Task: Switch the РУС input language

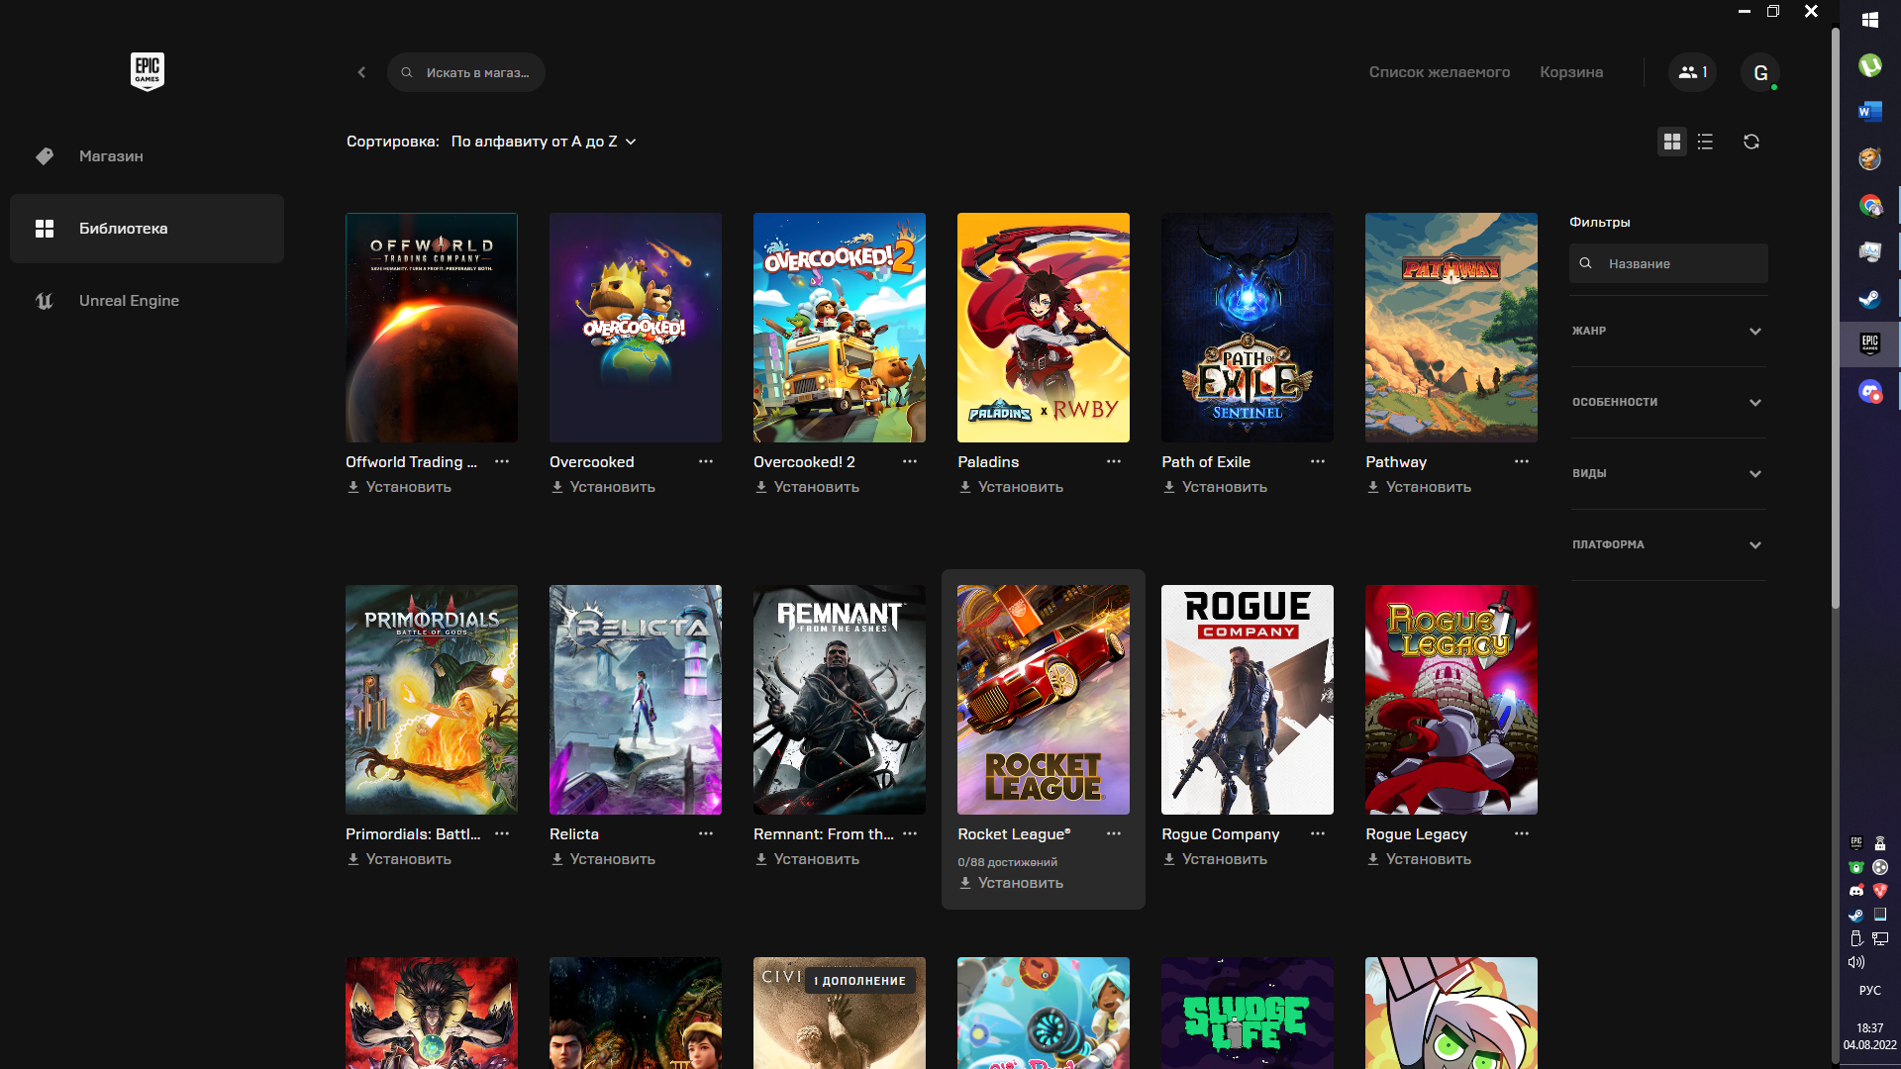Action: click(1870, 990)
